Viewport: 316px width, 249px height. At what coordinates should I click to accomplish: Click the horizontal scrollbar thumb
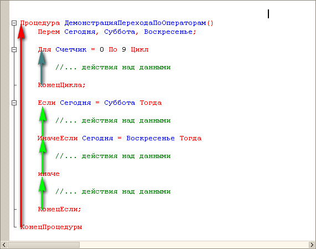44,245
